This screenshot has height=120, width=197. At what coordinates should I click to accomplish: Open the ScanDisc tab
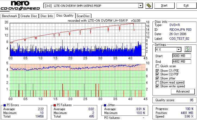[83, 16]
